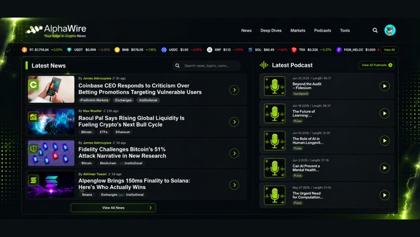Play Beyond the Audit podcast
The image size is (420, 237).
tap(384, 86)
